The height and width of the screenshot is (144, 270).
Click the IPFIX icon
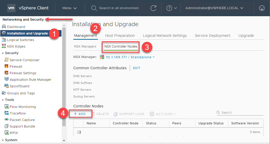point(6,133)
